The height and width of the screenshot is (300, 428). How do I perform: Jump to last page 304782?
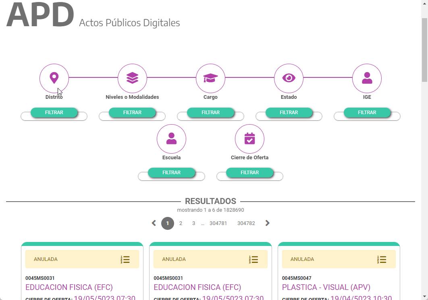(246, 223)
